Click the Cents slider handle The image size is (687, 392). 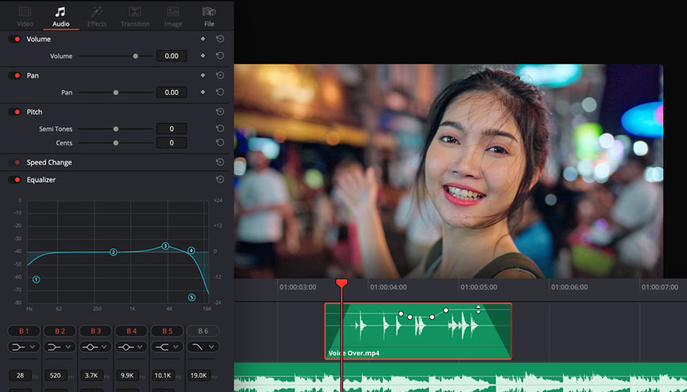(x=115, y=143)
